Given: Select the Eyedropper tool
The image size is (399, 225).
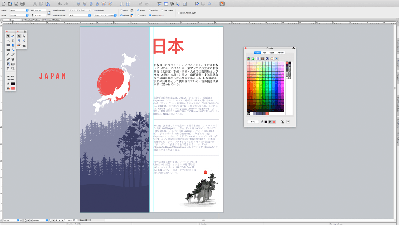Looking at the screenshot, I should click(x=13, y=54).
